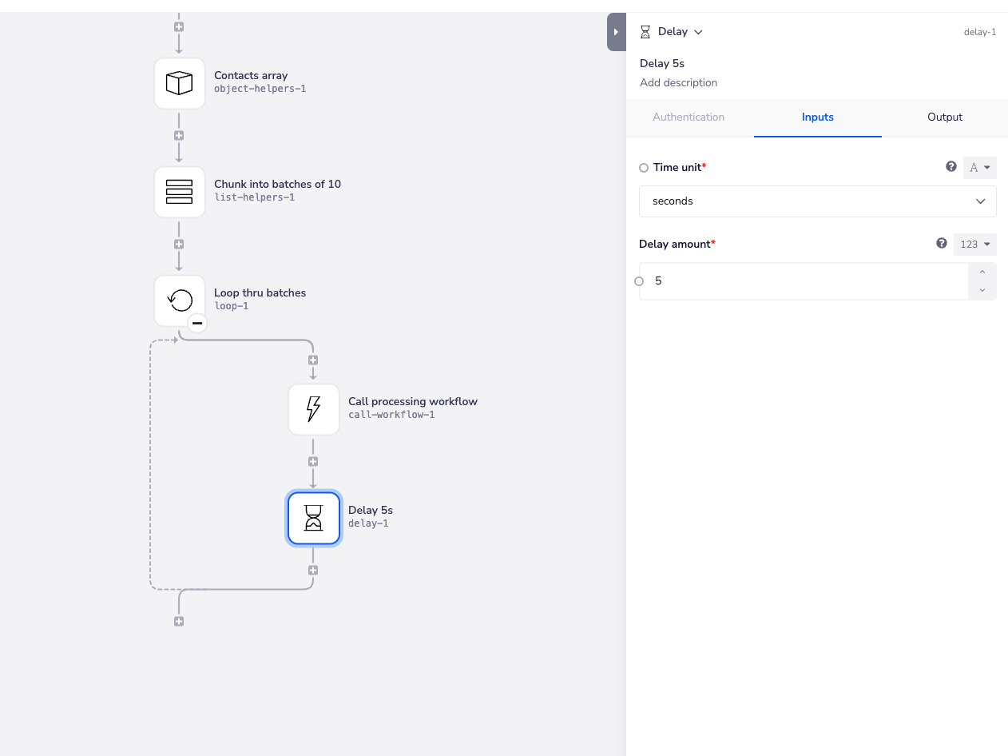Open the 123 number type dropdown

click(974, 245)
